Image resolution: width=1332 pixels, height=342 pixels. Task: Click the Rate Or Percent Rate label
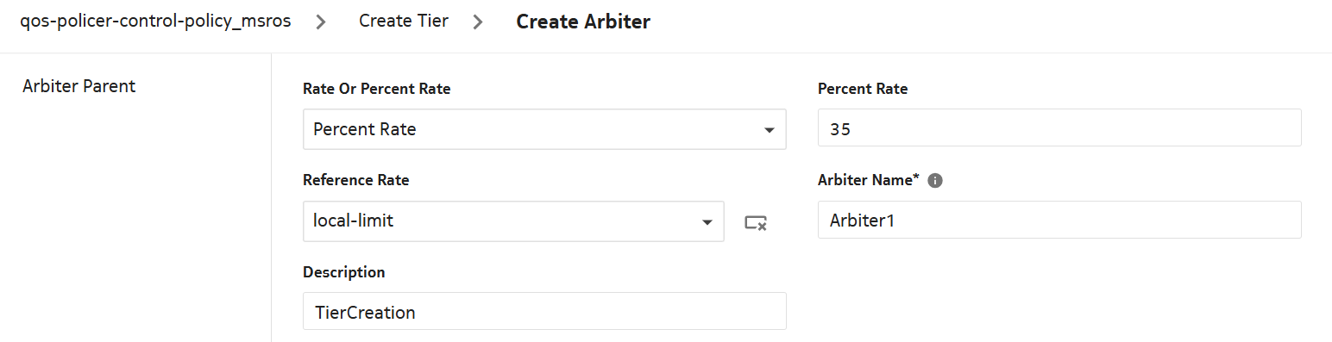pyautogui.click(x=377, y=89)
